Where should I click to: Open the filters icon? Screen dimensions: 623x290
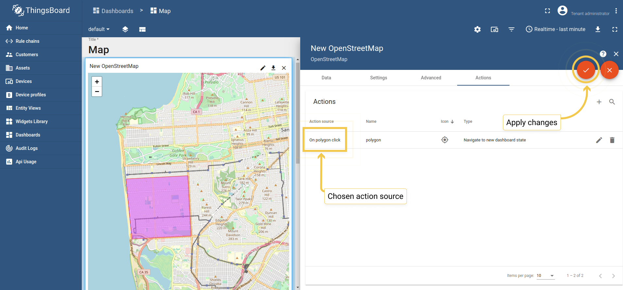tap(511, 29)
